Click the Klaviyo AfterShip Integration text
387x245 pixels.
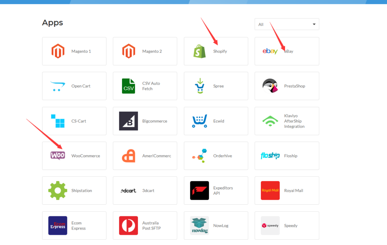coord(294,121)
